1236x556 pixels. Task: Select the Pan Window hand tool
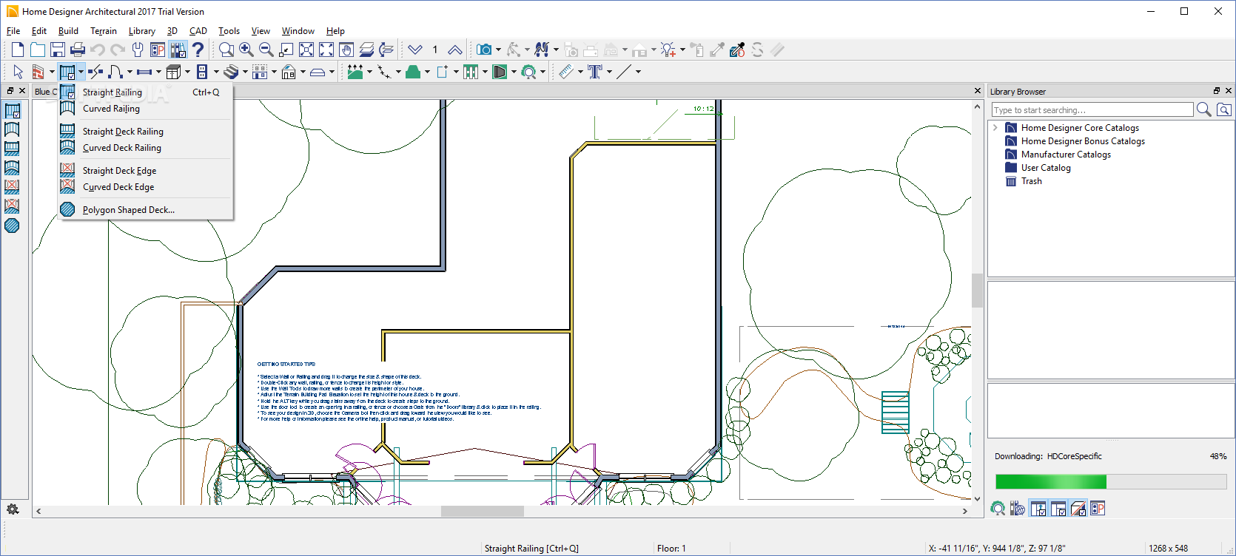346,50
